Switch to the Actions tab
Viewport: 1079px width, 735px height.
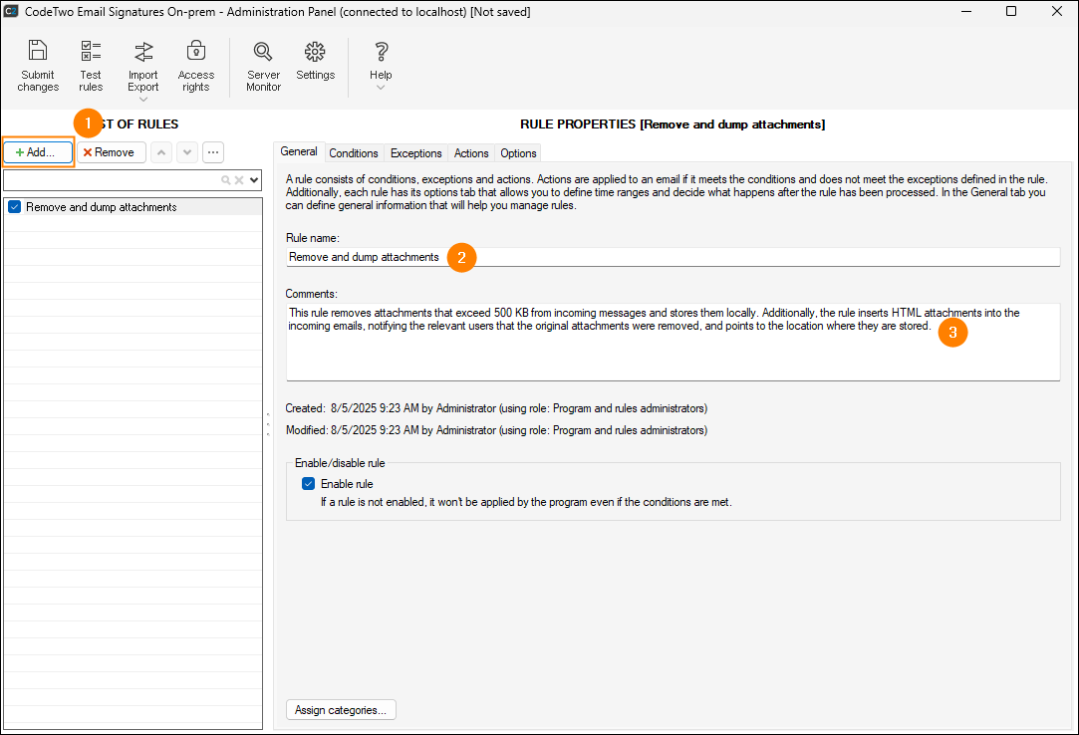pyautogui.click(x=471, y=153)
